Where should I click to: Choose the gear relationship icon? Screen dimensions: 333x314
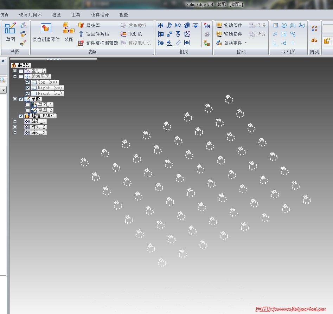click(x=187, y=25)
